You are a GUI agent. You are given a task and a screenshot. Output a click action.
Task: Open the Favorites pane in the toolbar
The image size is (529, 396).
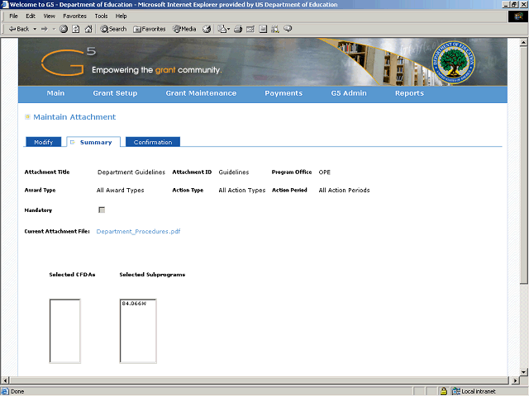point(149,29)
